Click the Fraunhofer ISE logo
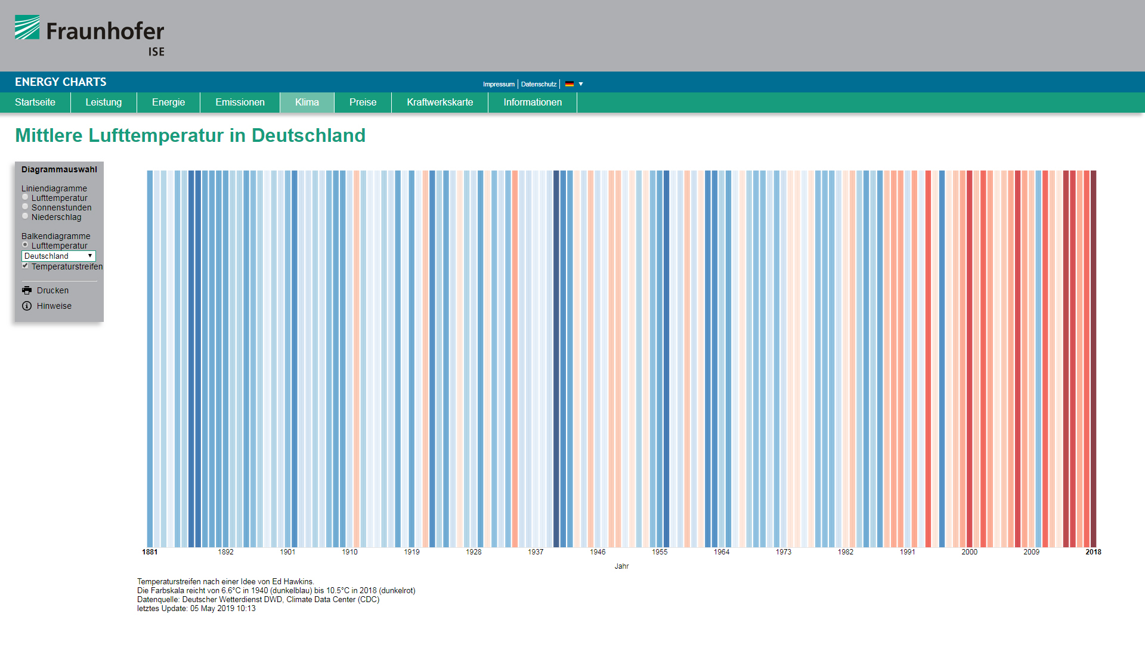Screen dimensions: 1145x654 point(89,35)
